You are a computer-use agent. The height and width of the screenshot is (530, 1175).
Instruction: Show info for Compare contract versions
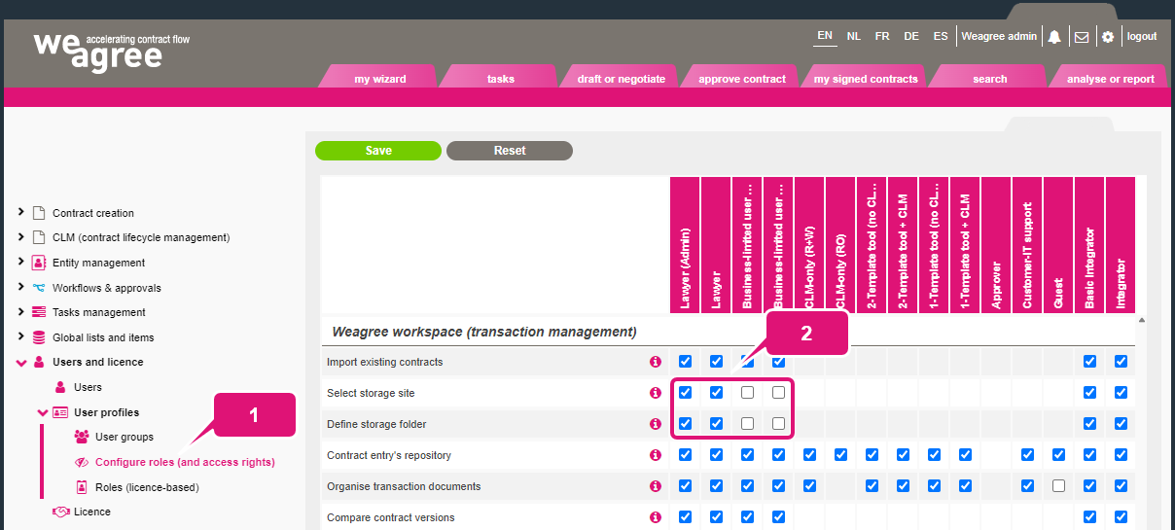[x=655, y=517]
